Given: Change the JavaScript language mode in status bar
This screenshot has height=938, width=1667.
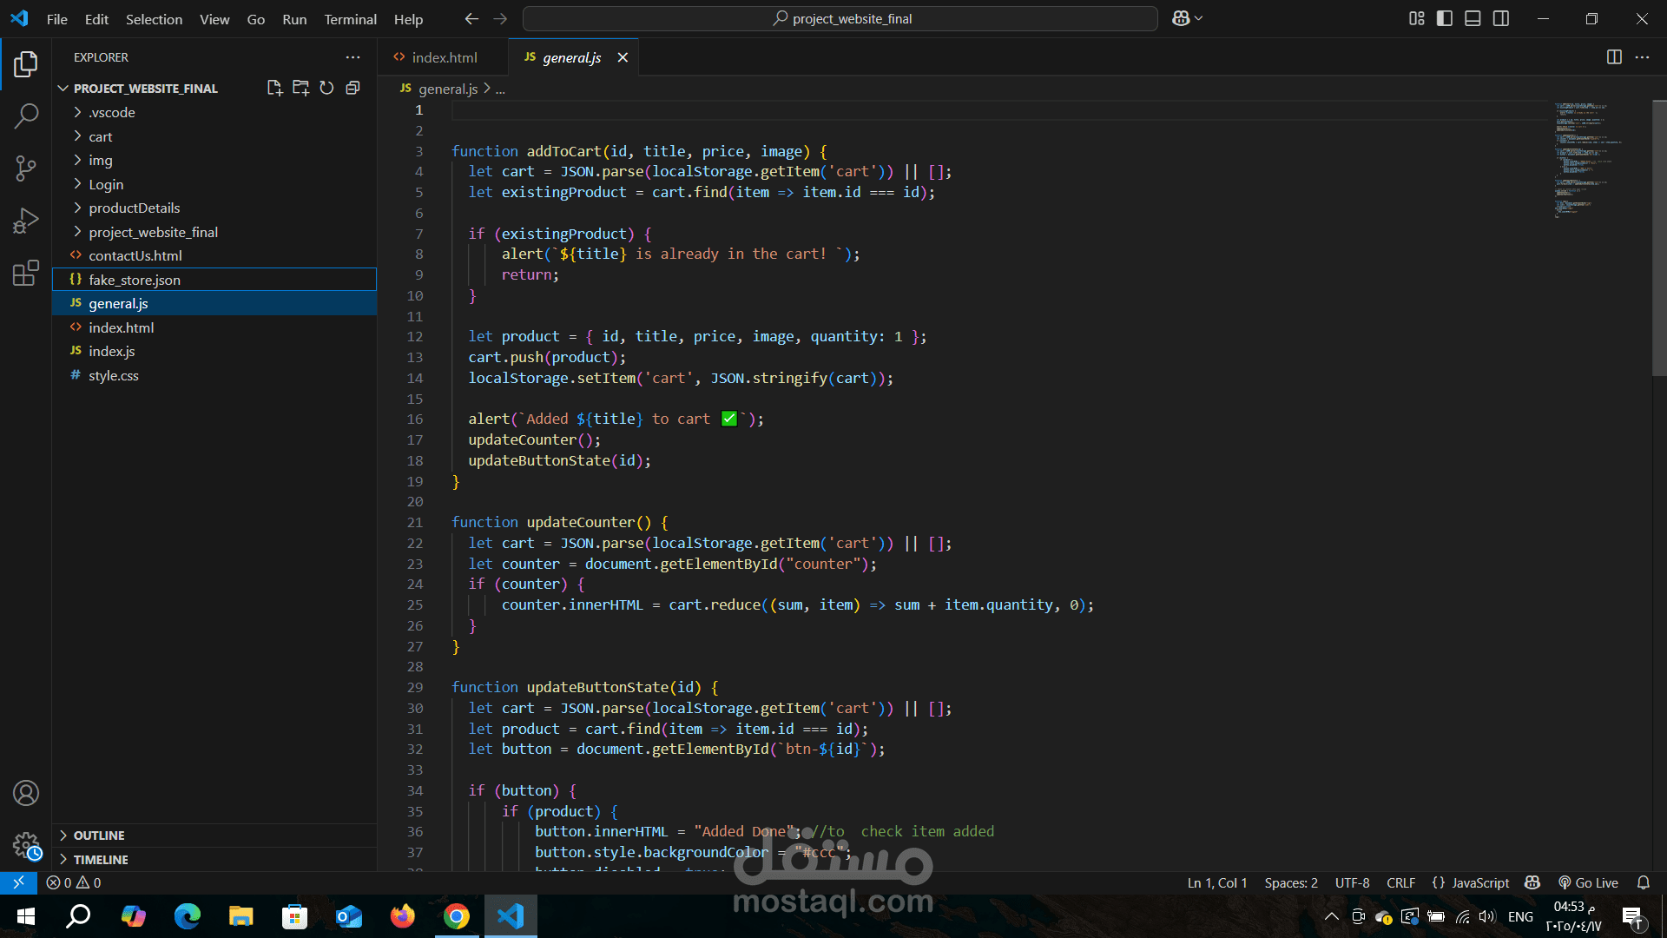Looking at the screenshot, I should coord(1480,882).
